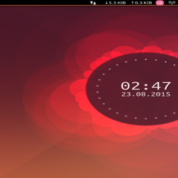Click the pink keyboard indicator icon

click(x=160, y=3)
